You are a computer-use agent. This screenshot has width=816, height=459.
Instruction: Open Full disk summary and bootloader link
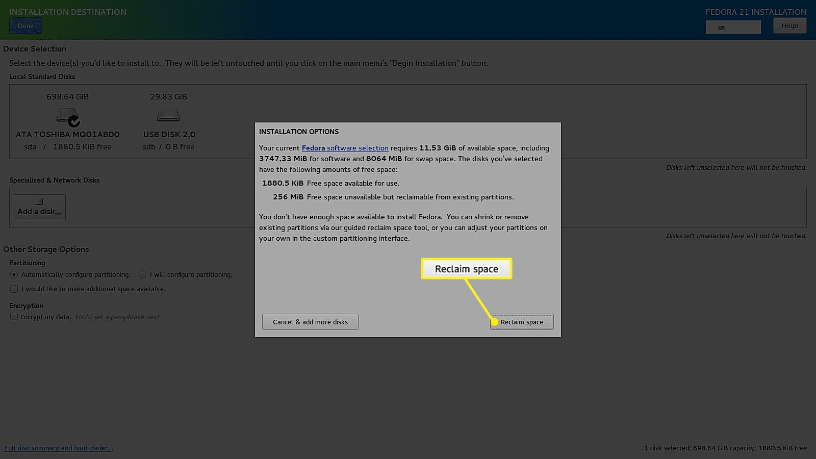[59, 448]
